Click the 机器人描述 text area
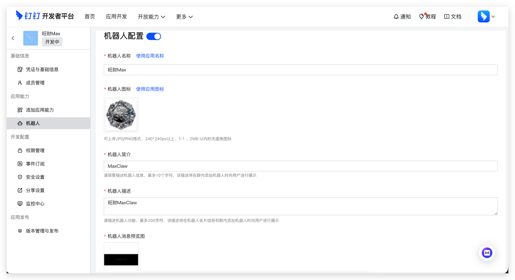Viewport: 515px width, 280px height. (300, 206)
